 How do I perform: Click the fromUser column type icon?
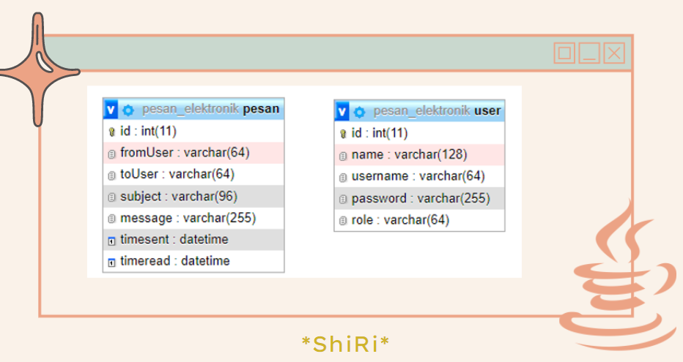coord(111,154)
